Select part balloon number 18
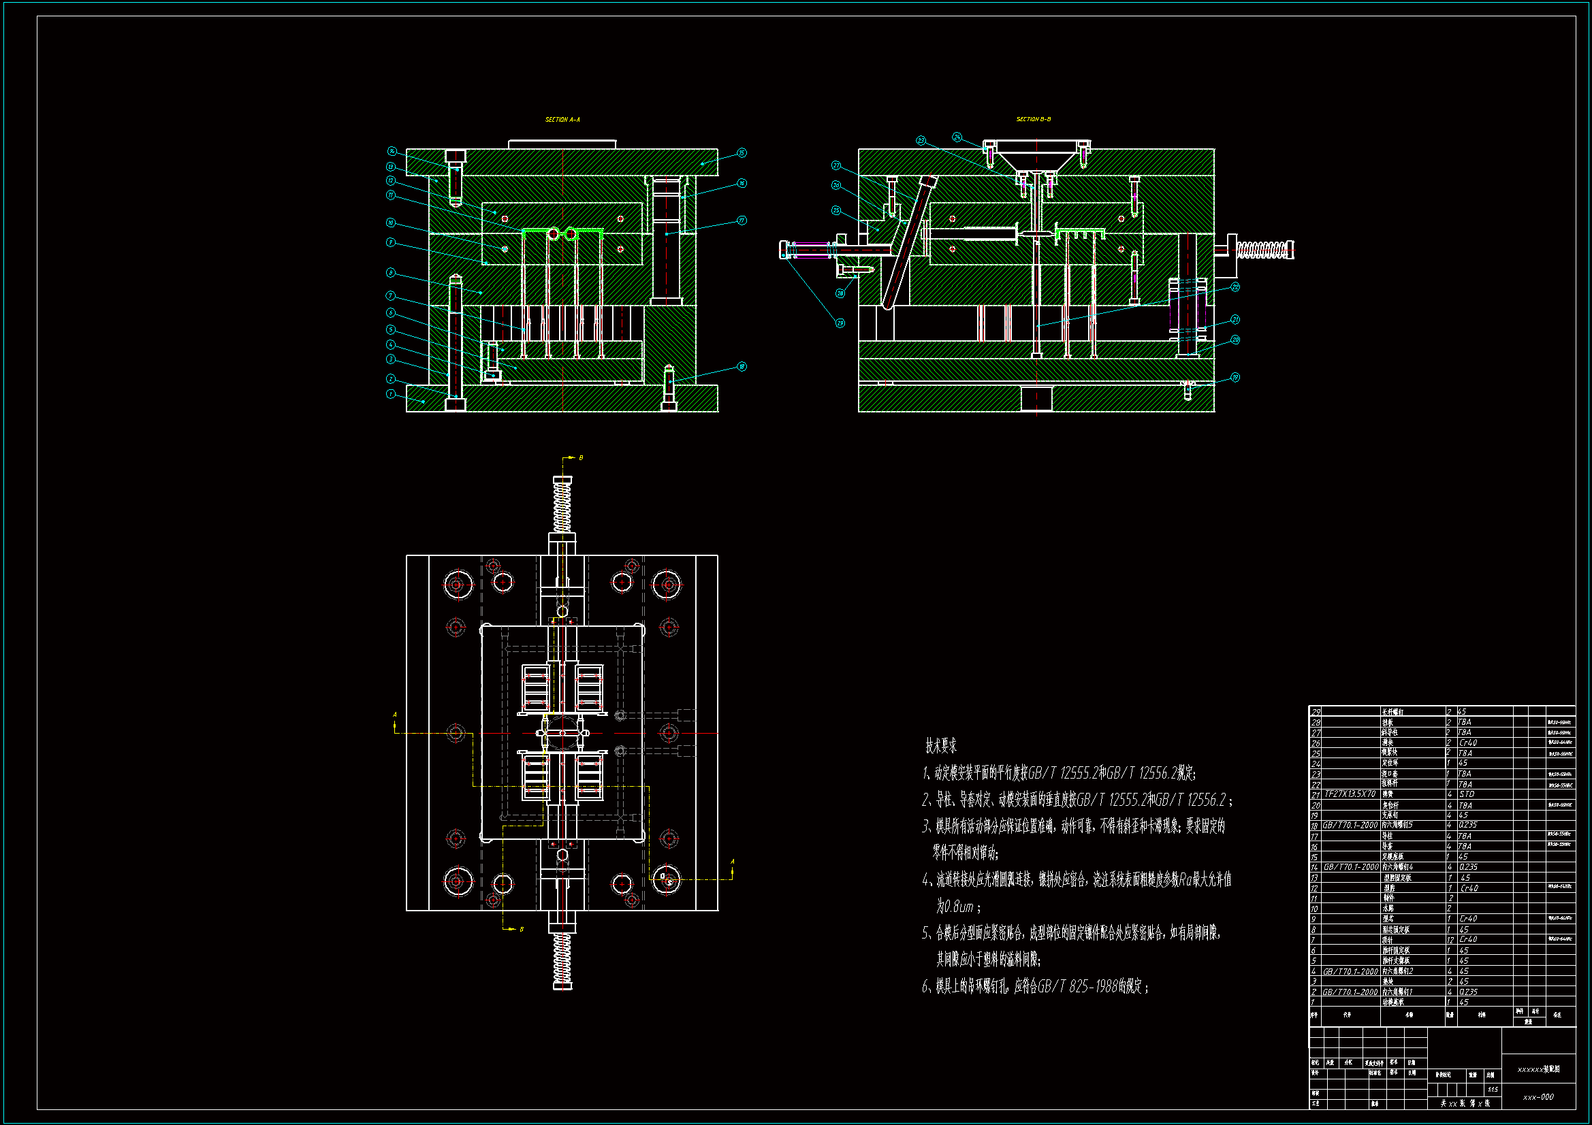 [742, 367]
